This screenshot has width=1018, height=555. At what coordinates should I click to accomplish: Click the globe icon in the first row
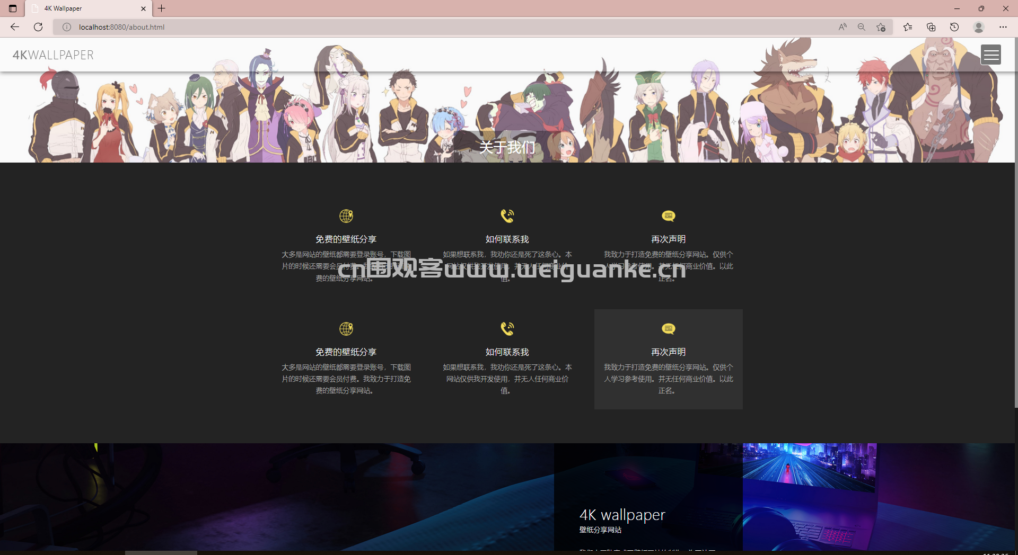click(x=346, y=216)
